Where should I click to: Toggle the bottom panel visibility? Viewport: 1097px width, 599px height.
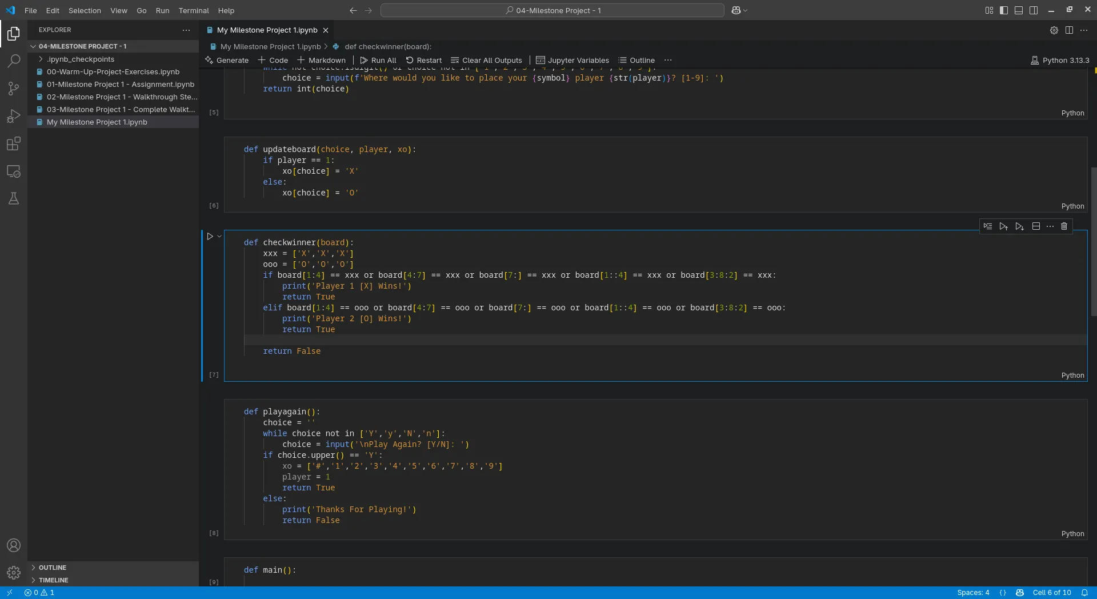coord(1019,10)
